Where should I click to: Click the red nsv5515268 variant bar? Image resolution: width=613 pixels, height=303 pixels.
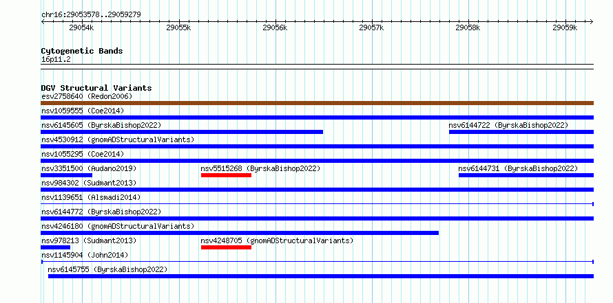pyautogui.click(x=226, y=175)
